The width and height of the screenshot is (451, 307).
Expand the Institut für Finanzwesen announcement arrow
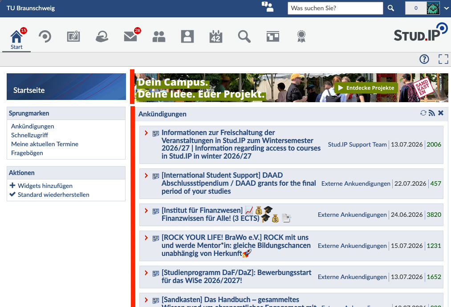coord(146,211)
